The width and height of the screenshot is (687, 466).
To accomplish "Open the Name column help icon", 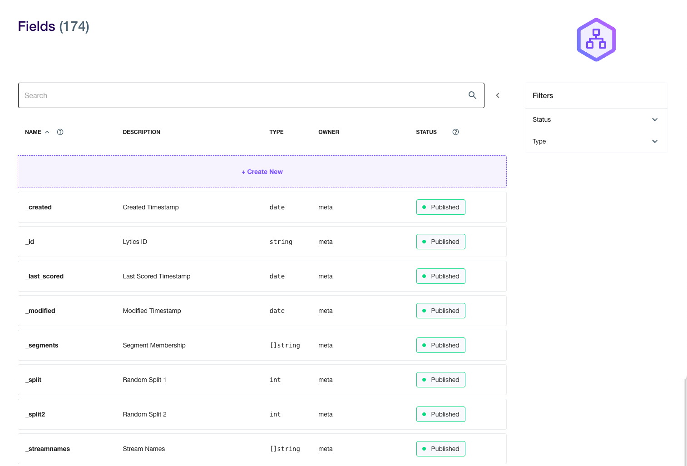I will pos(60,132).
